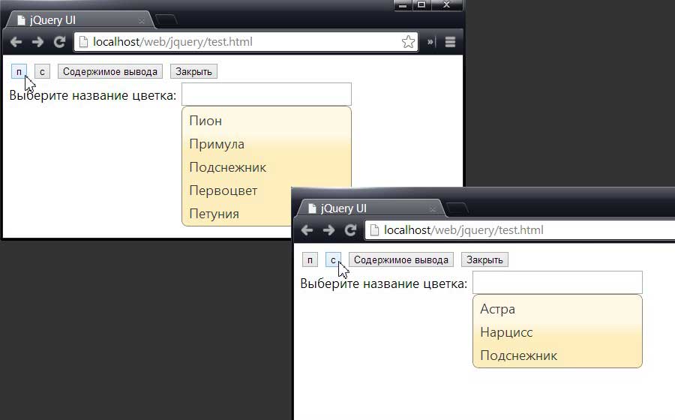
Task: Choose 'Астра' from the autocomplete list
Action: (x=557, y=310)
